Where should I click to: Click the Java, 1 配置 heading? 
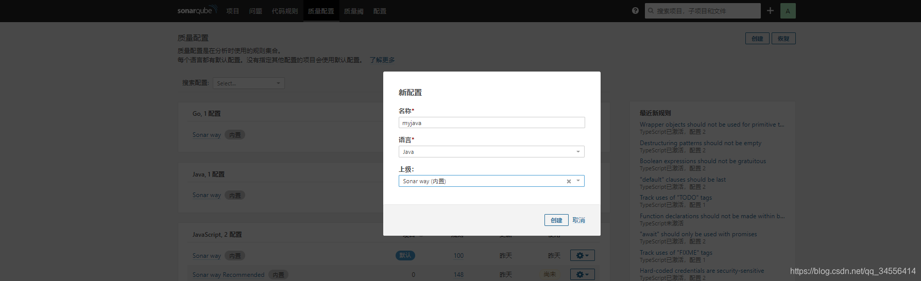point(209,174)
